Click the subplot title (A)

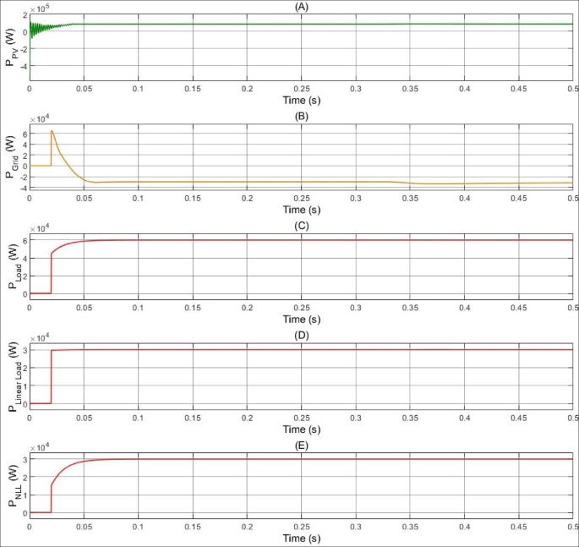(301, 7)
